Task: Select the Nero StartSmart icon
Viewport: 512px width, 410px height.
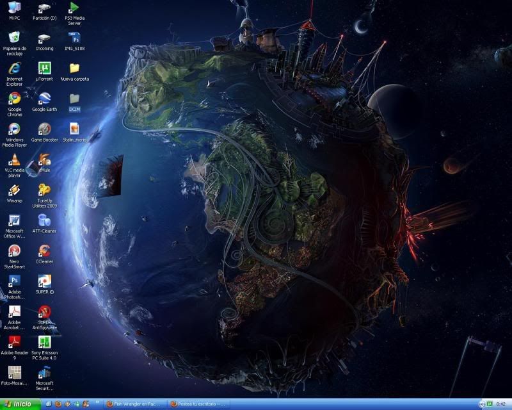Action: (x=14, y=251)
